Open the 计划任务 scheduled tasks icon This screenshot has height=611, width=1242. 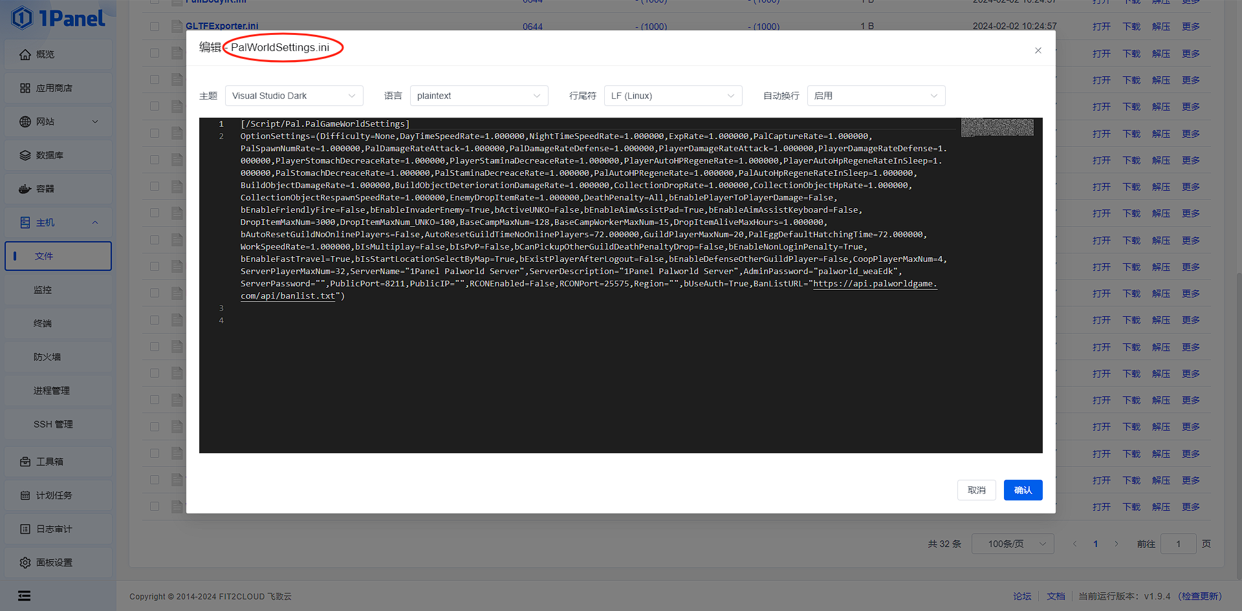tap(25, 495)
